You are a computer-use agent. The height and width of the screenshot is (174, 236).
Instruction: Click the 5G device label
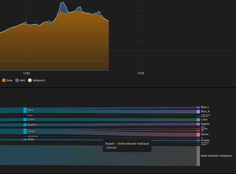202,131
